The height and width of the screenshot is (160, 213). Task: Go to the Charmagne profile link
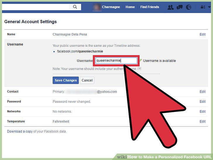point(111,7)
